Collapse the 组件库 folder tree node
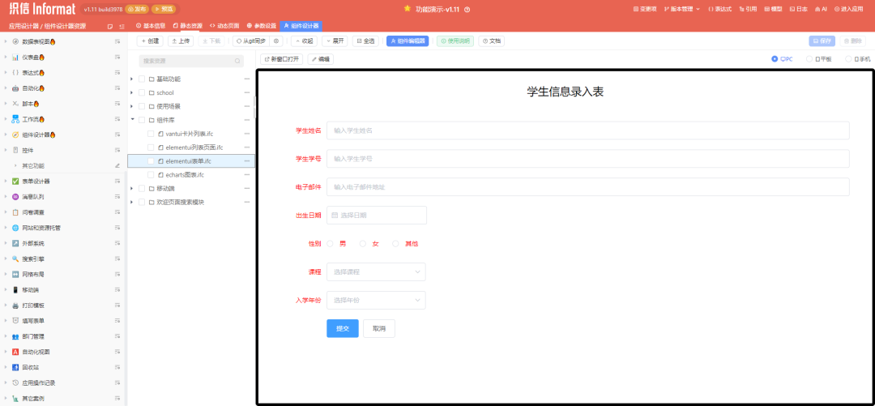 (132, 120)
